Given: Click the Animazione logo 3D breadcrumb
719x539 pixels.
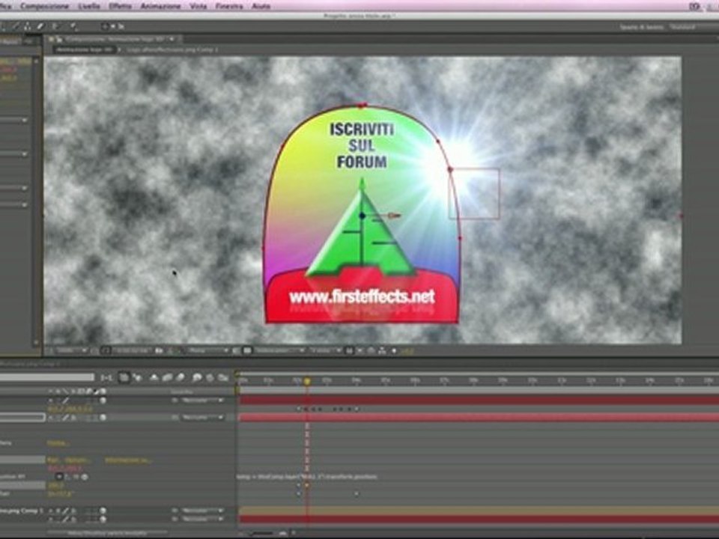Looking at the screenshot, I should [x=83, y=49].
